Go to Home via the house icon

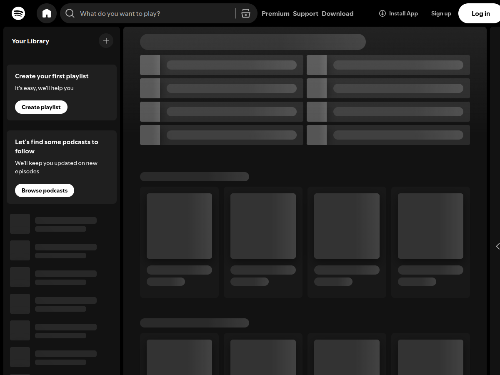47,13
